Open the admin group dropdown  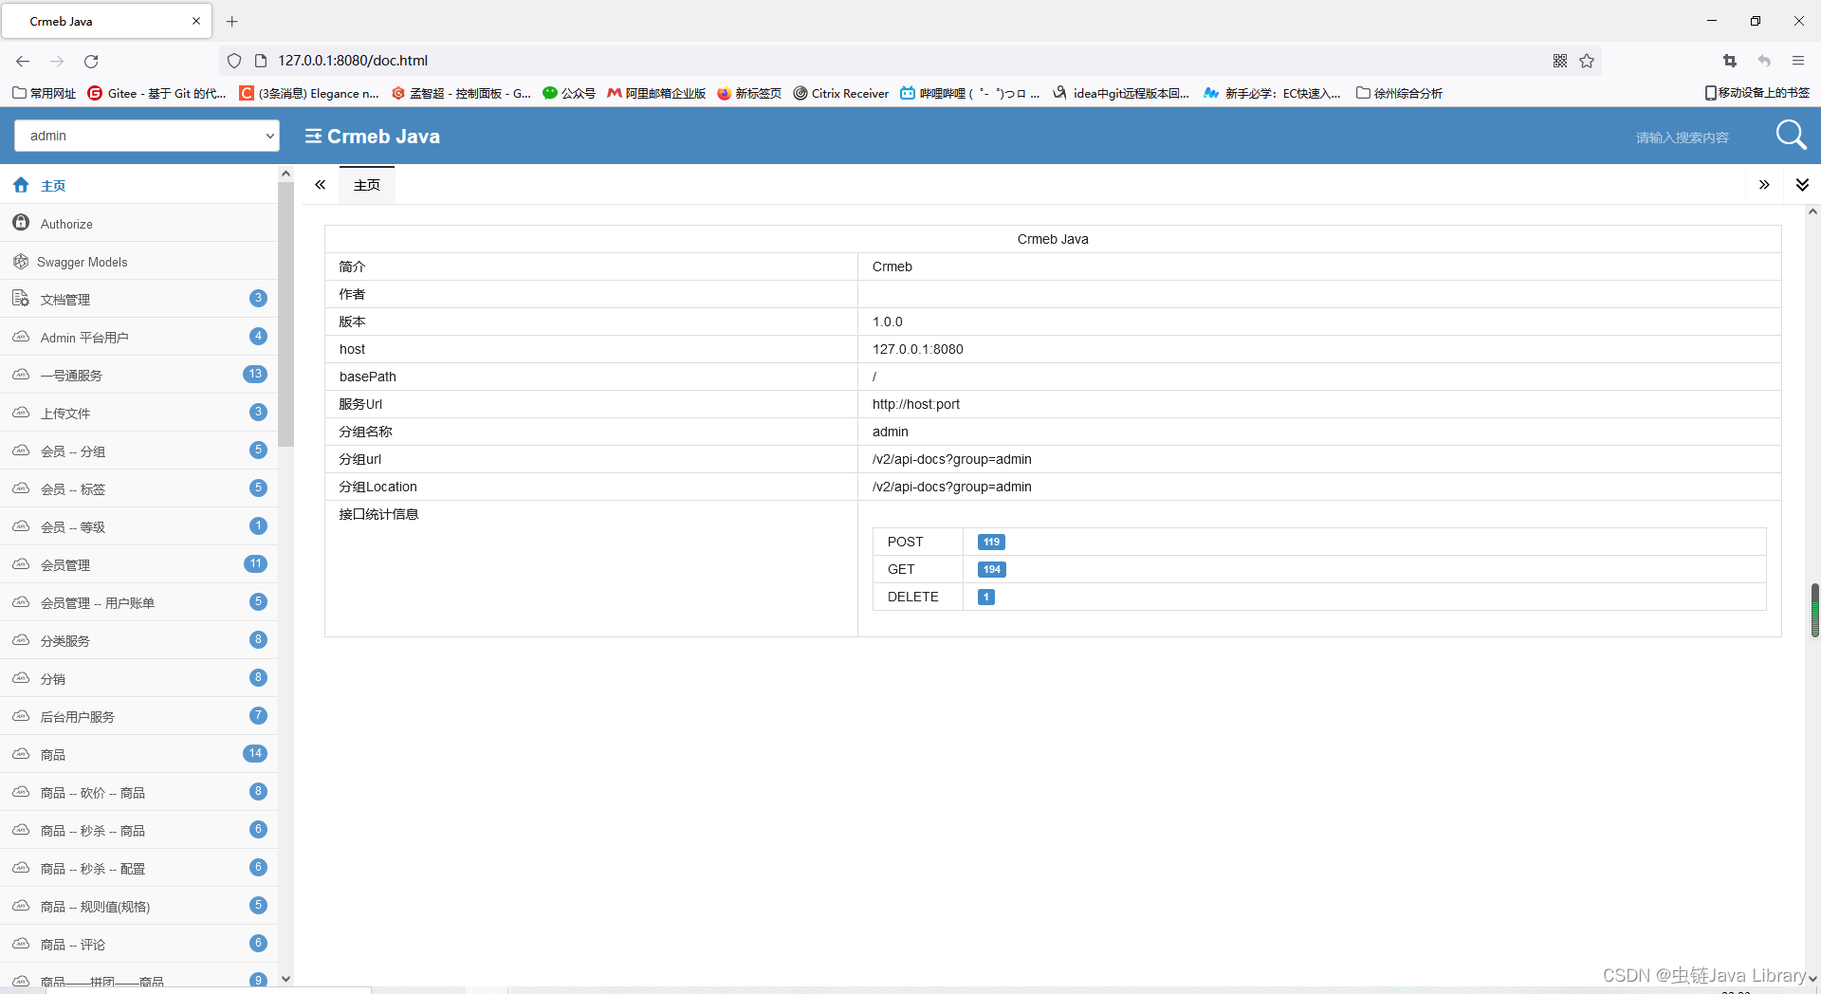(x=147, y=136)
